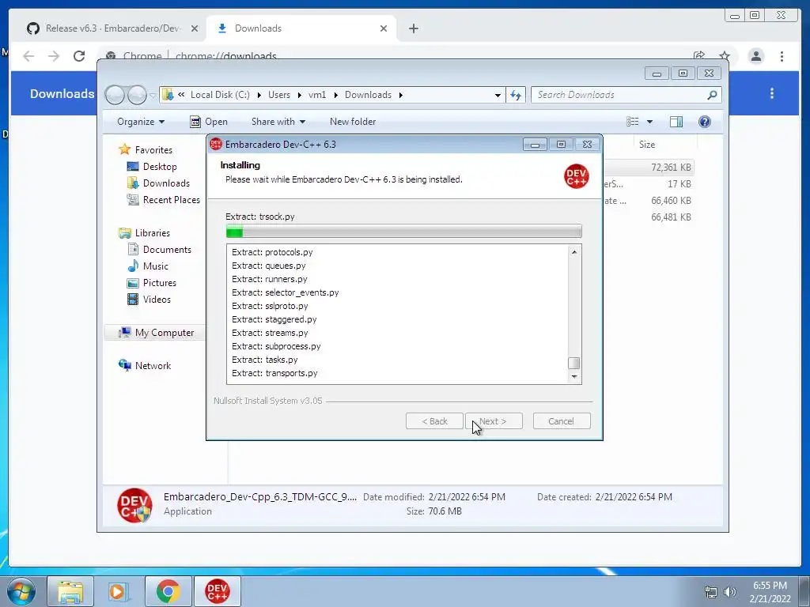Open a new Chrome tab
Viewport: 810px width, 607px height.
[x=413, y=28]
